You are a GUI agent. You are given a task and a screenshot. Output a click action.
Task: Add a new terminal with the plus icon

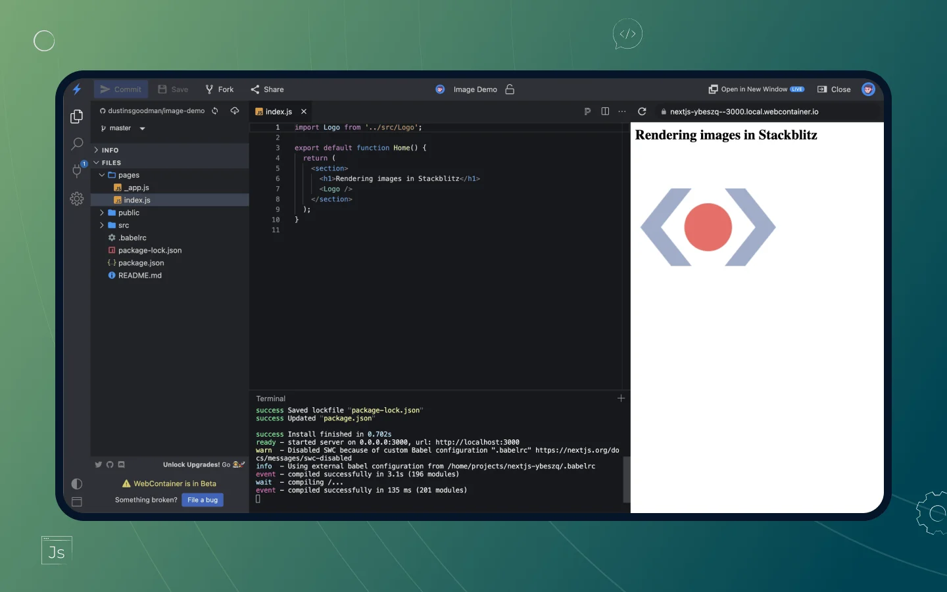[621, 399]
